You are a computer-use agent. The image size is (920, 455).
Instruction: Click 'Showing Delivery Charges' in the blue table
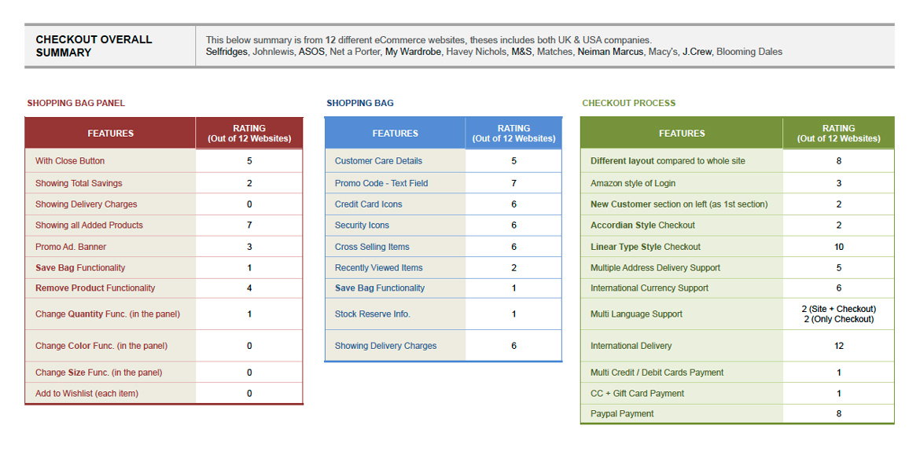(385, 346)
